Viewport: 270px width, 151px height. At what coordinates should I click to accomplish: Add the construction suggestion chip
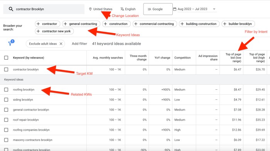tap(116, 24)
